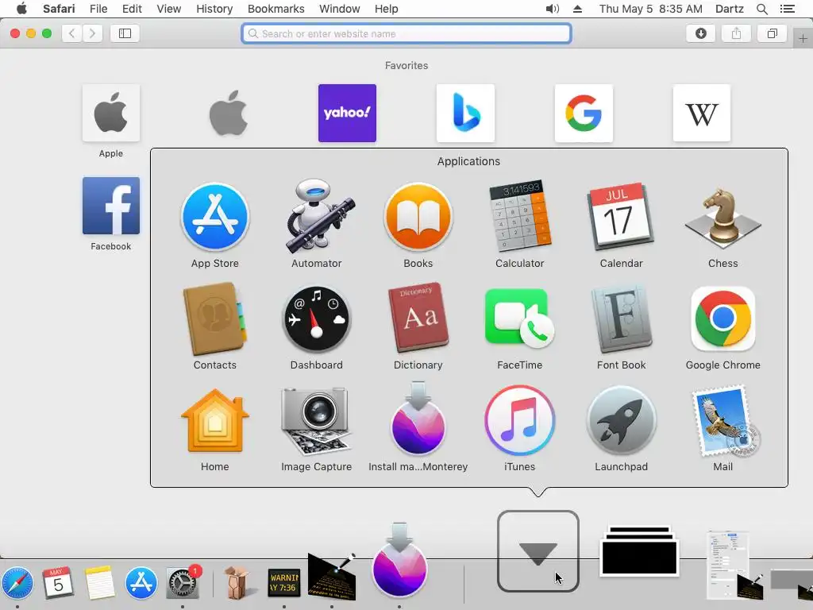This screenshot has height=610, width=813.
Task: Open the Edit menu
Action: point(132,9)
